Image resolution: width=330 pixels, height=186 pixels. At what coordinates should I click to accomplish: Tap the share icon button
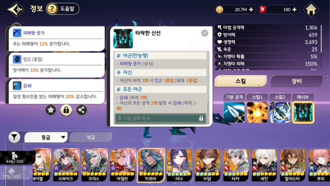click(x=82, y=110)
